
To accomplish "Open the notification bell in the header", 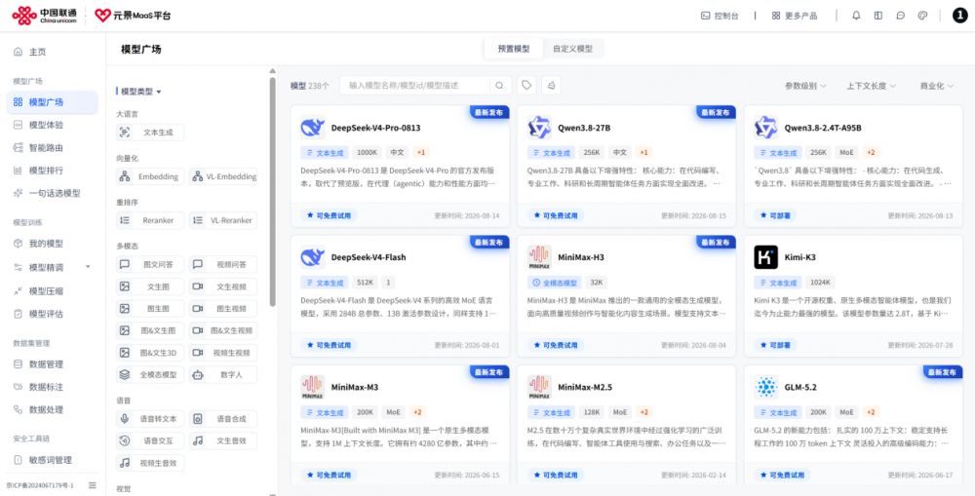I will point(856,16).
